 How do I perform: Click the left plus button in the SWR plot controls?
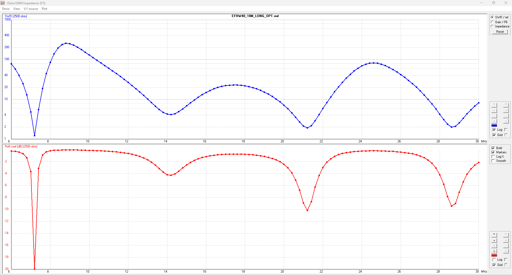(x=494, y=110)
